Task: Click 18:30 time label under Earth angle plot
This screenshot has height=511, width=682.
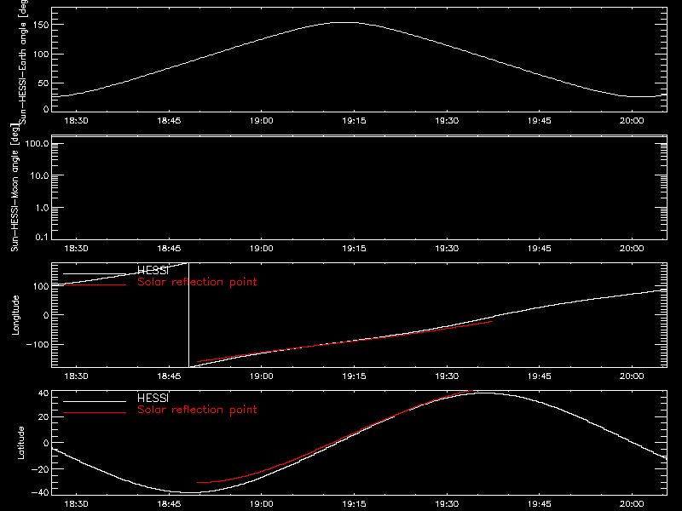Action: [x=76, y=121]
